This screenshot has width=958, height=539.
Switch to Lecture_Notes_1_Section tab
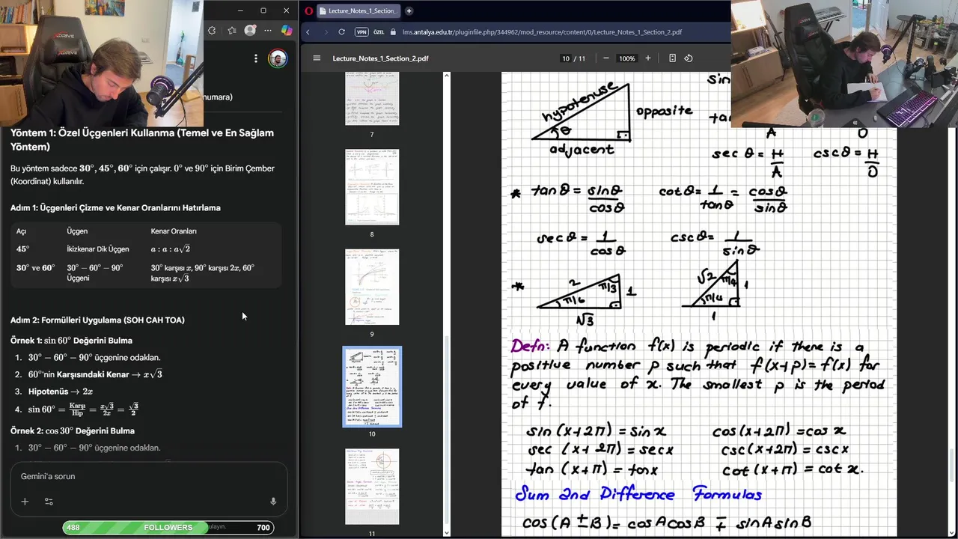[x=358, y=10]
